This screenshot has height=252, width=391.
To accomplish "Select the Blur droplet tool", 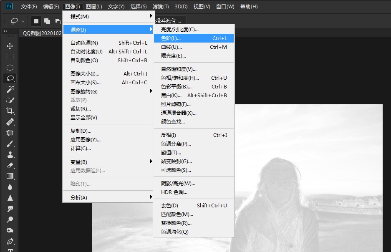I will [10, 187].
